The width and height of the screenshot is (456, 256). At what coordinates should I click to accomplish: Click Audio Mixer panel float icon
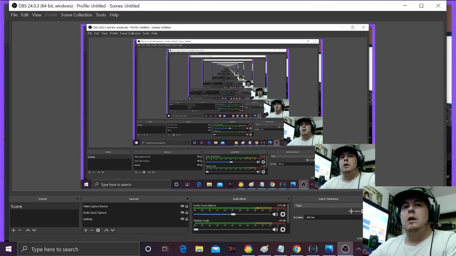tap(288, 199)
